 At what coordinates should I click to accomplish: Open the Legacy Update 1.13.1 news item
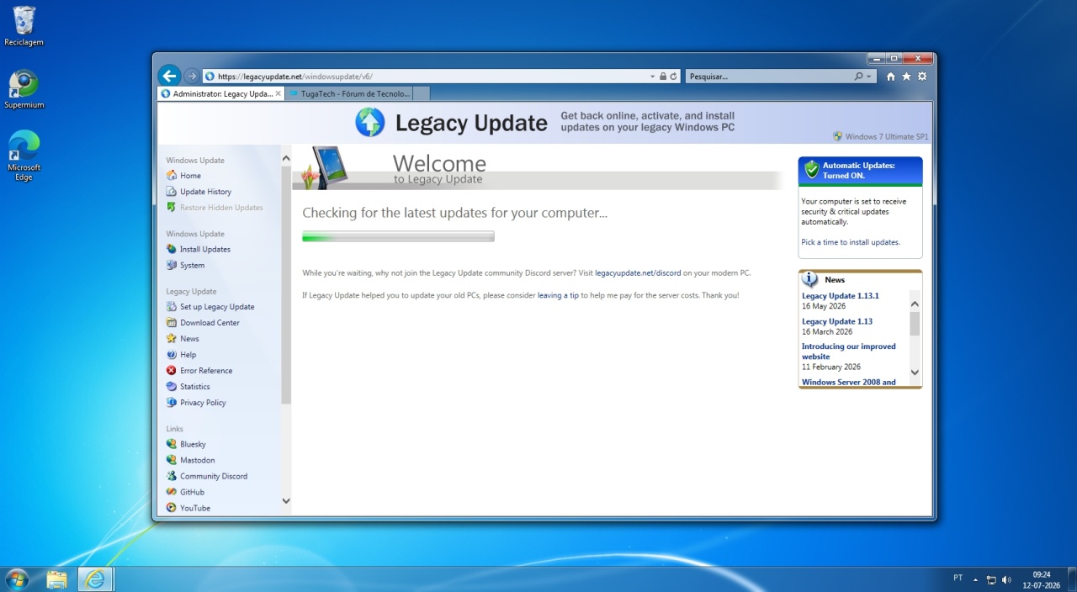tap(840, 296)
